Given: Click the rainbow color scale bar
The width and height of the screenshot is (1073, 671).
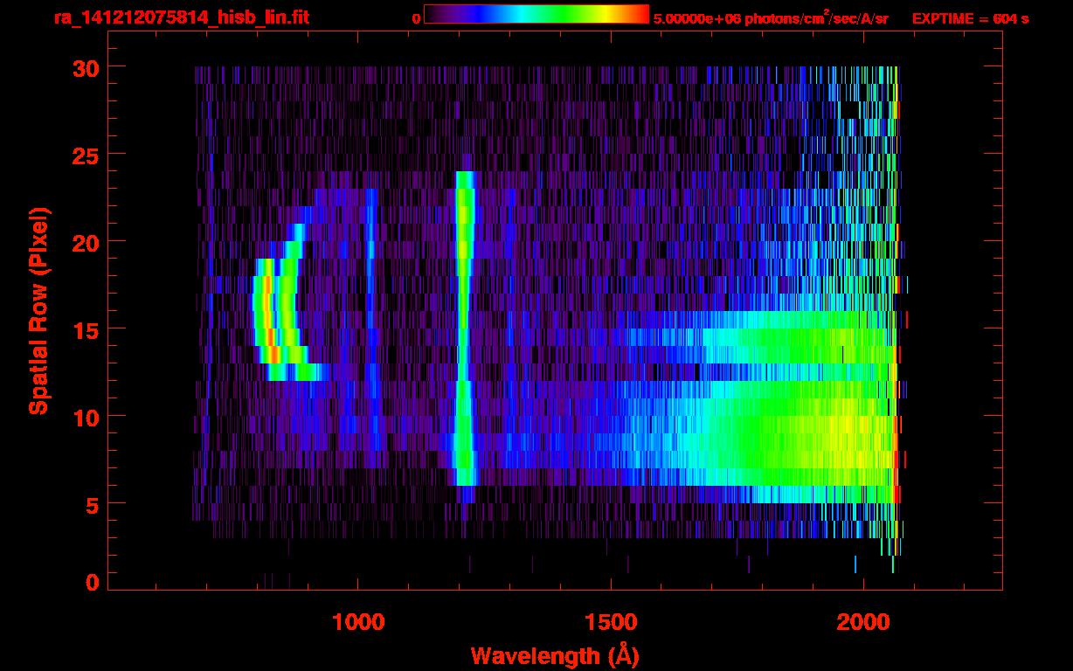Looking at the screenshot, I should click(536, 15).
